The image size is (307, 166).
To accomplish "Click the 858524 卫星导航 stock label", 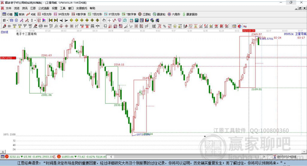I will pos(295,34).
